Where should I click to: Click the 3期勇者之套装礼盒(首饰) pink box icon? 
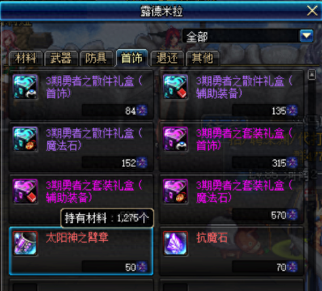(x=175, y=139)
